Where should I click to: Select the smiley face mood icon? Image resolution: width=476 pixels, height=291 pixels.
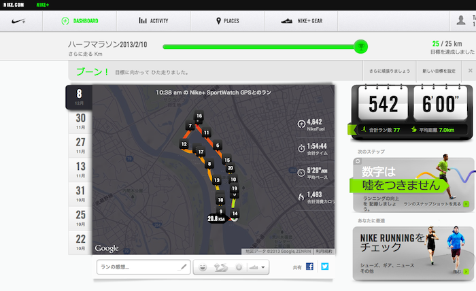203,267
